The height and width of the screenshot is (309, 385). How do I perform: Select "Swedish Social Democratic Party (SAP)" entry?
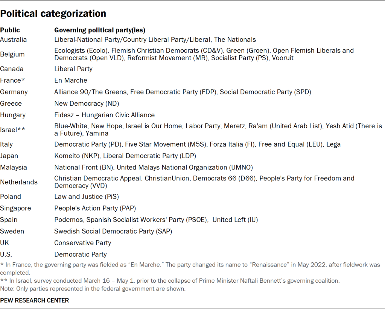(113, 231)
